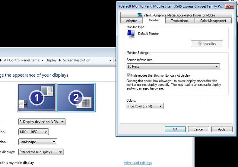Image resolution: width=238 pixels, height=167 pixels.
Task: Go to Display in the breadcrumb
Action: coord(51,60)
